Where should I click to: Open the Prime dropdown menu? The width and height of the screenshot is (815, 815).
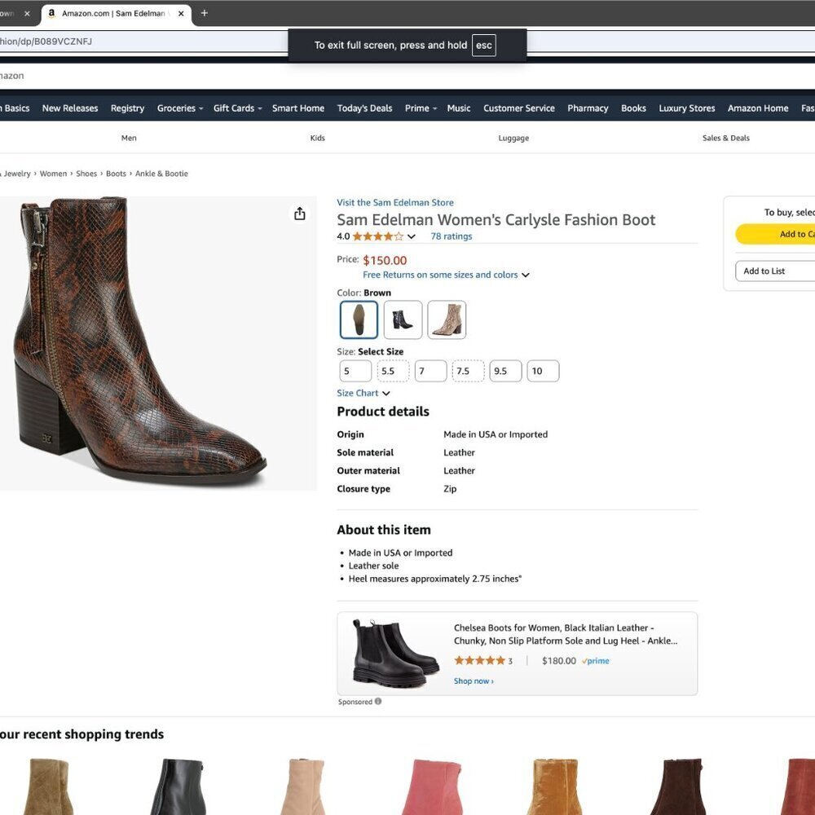coord(421,108)
